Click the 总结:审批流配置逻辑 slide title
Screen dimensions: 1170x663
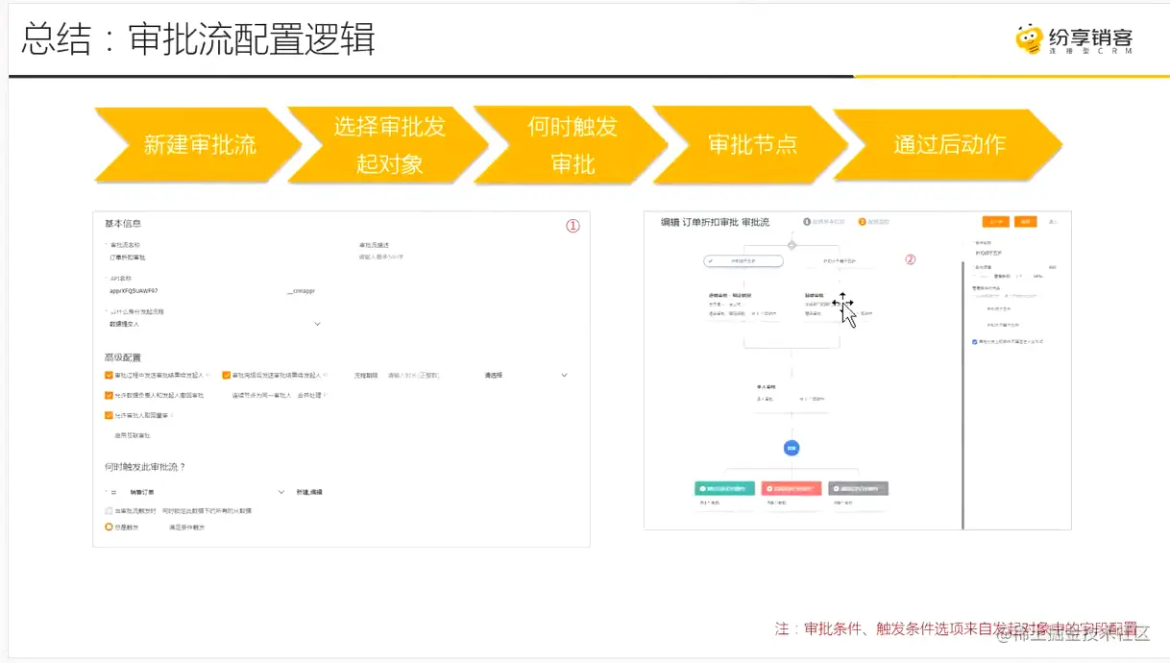(199, 39)
